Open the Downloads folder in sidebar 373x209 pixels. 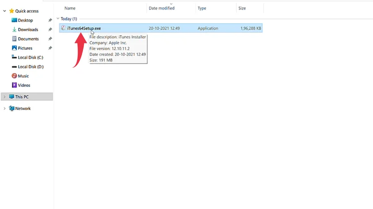pos(28,30)
